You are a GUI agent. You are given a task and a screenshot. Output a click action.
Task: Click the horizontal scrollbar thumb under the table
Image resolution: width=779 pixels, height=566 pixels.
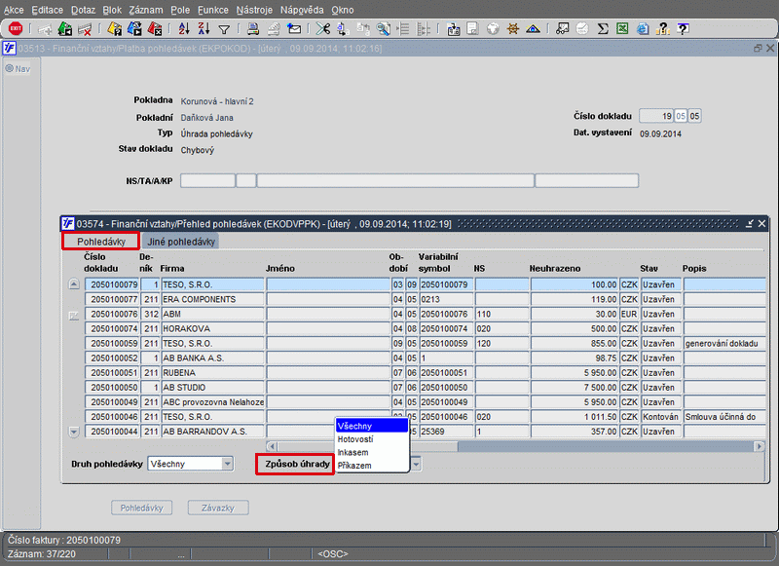[x=367, y=446]
